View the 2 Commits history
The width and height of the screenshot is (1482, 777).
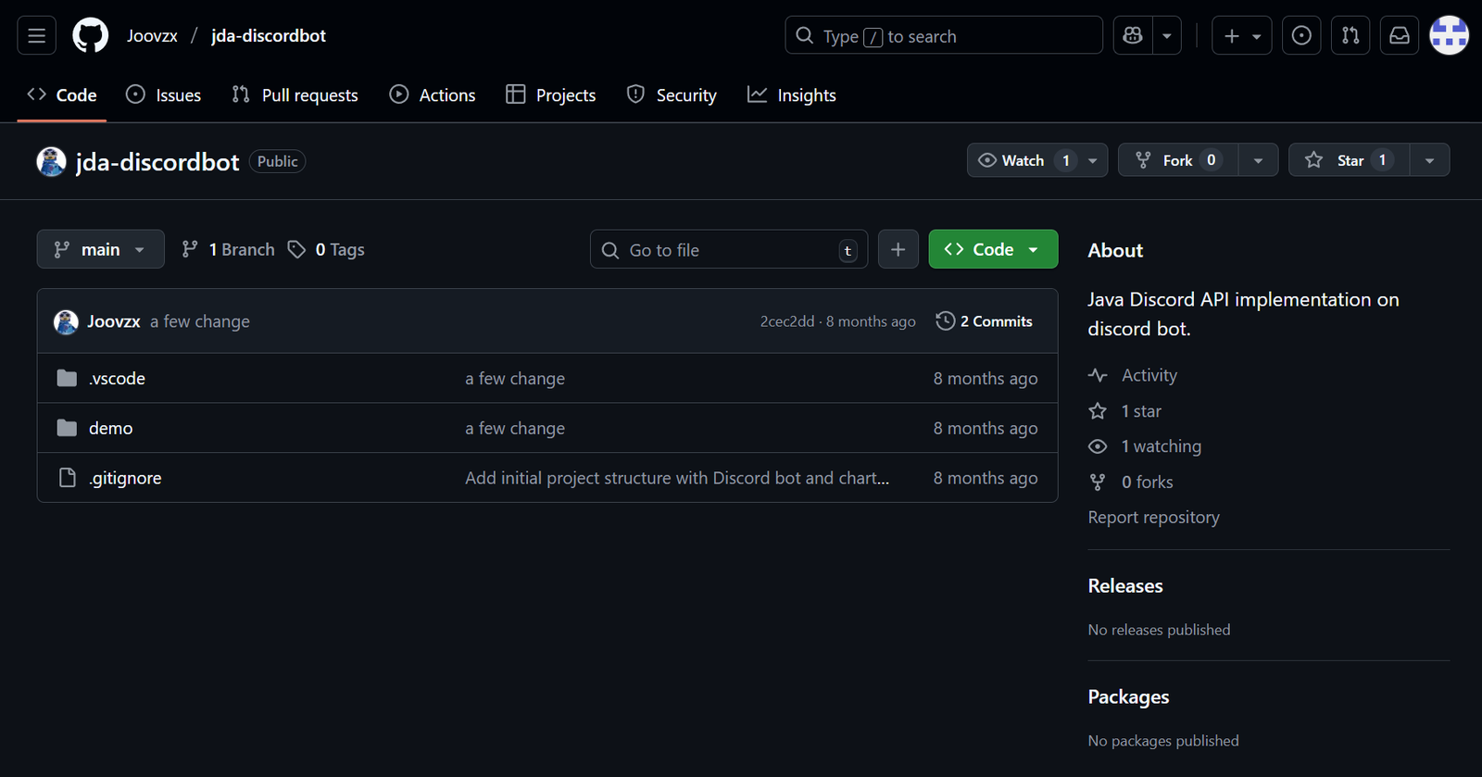tap(985, 321)
